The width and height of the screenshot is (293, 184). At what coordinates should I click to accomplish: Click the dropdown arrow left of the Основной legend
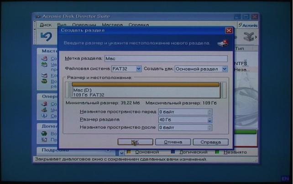(121, 153)
